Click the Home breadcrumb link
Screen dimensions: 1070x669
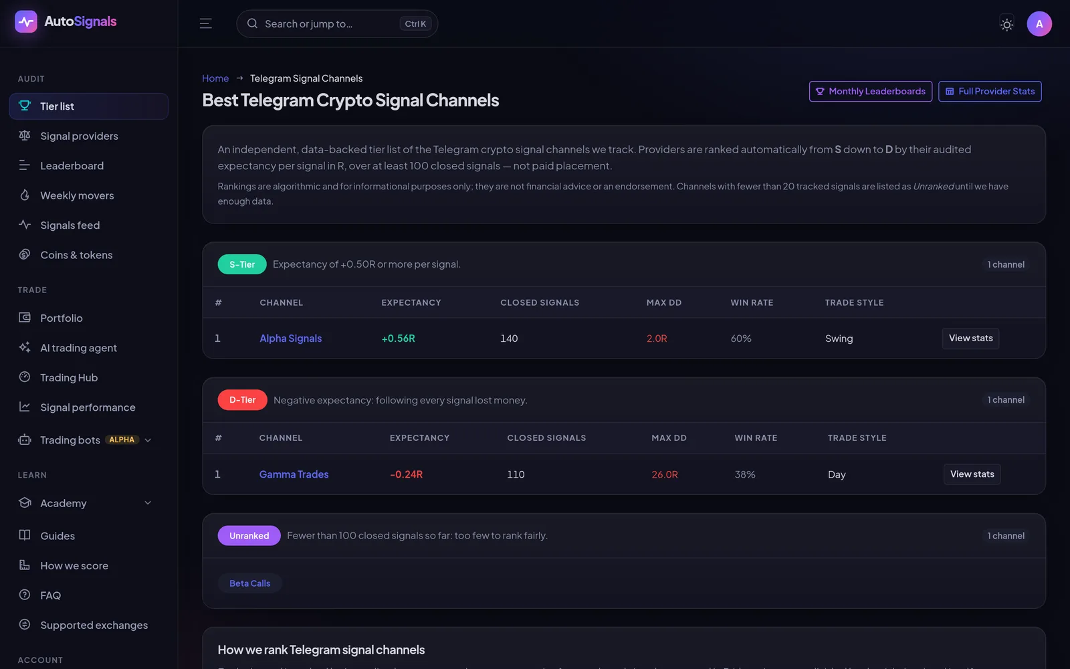click(x=215, y=78)
